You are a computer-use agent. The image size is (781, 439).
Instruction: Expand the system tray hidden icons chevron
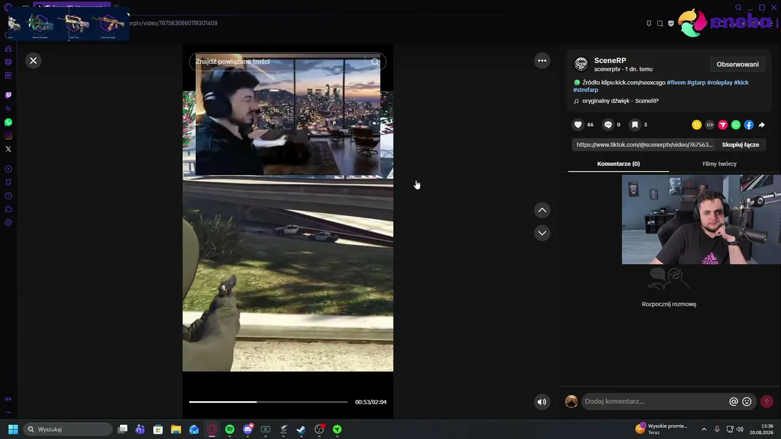coord(704,429)
